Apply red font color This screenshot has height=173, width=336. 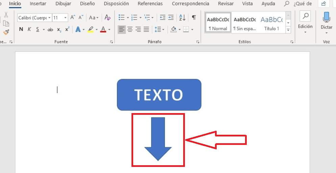click(x=103, y=29)
